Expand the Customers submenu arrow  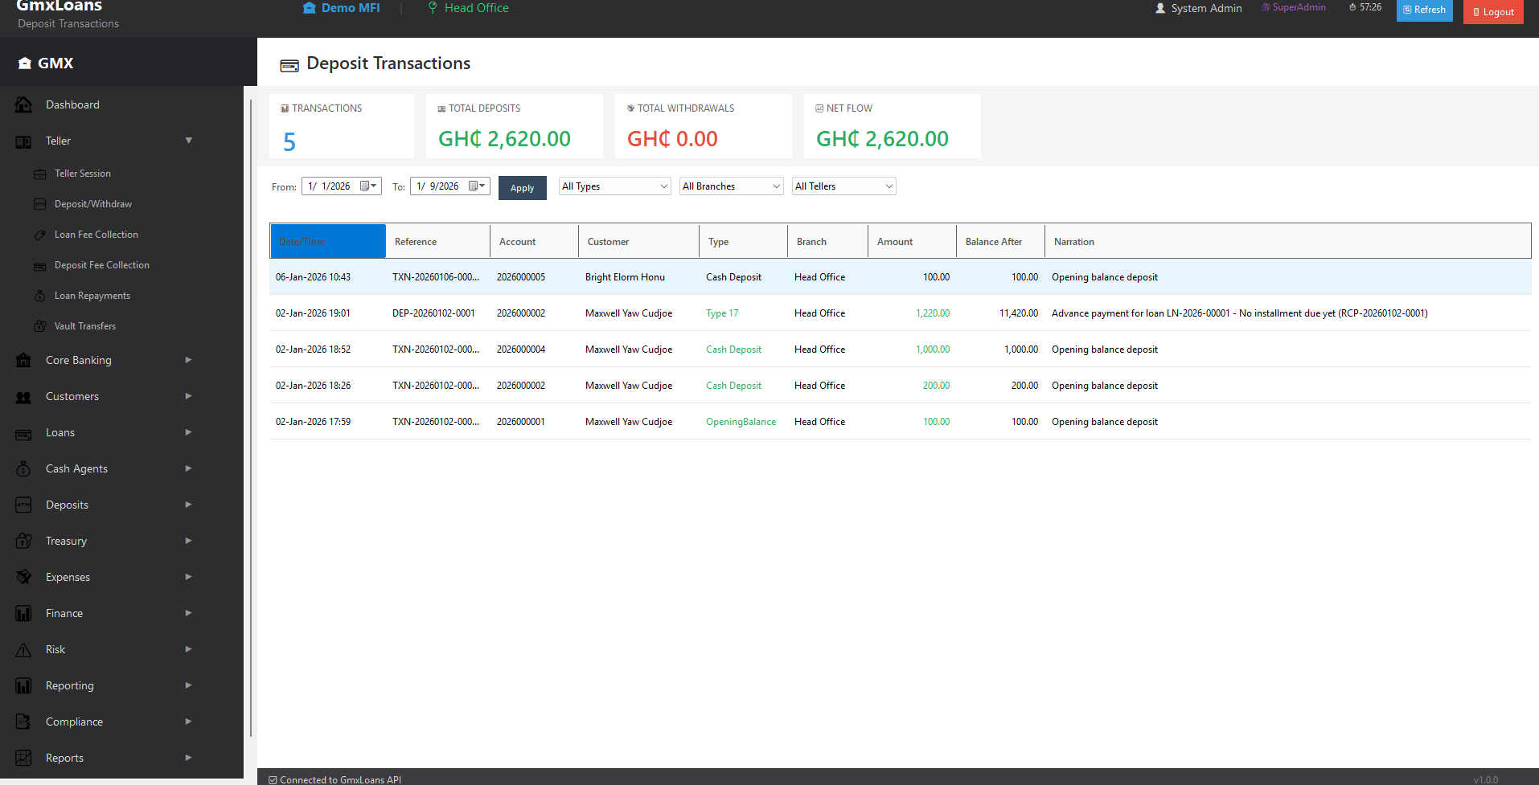pyautogui.click(x=189, y=396)
